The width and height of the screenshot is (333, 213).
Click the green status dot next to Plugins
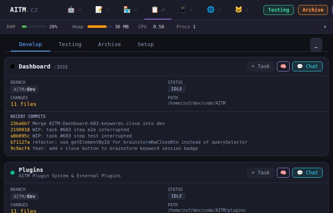click(x=12, y=173)
